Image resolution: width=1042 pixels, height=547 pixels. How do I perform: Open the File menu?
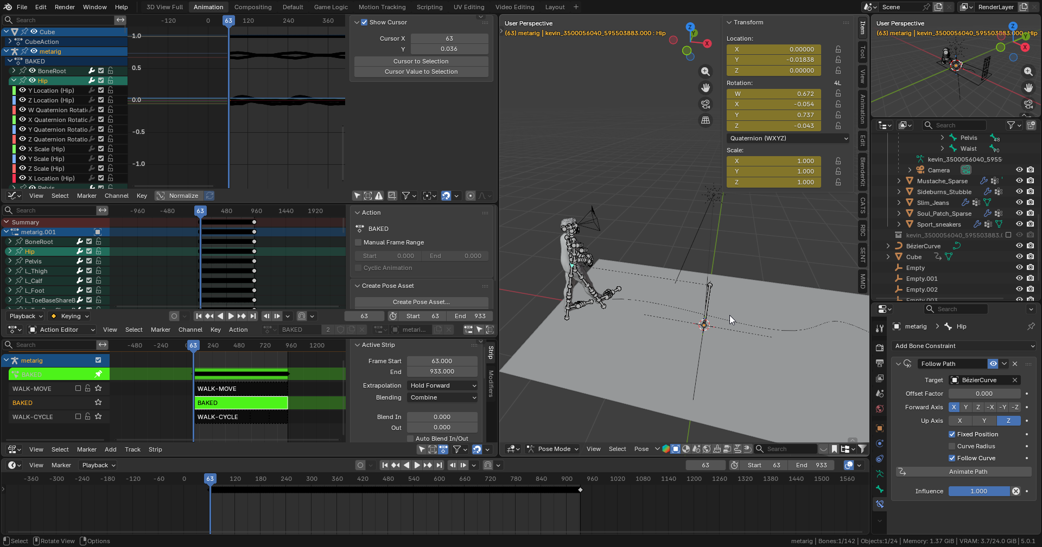coord(22,7)
